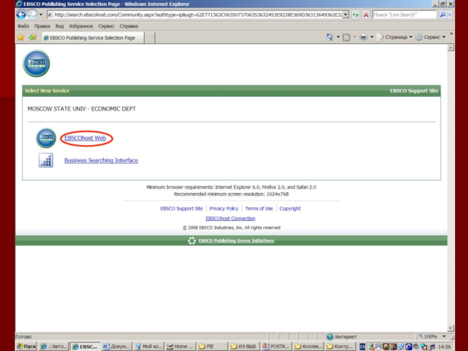This screenshot has height=351, width=468.
Task: Click the Интернет security zone indicator
Action: pyautogui.click(x=342, y=337)
